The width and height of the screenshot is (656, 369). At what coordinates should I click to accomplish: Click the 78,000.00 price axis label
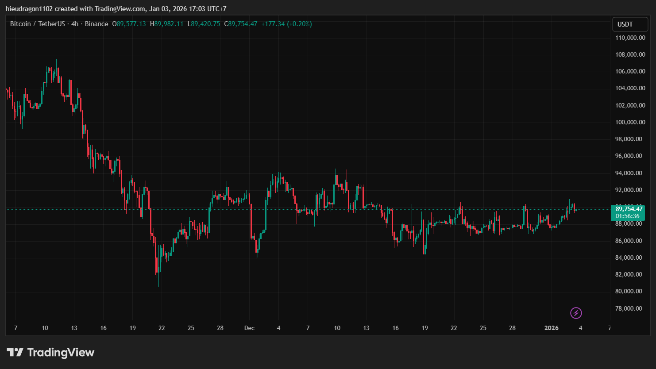click(x=629, y=308)
